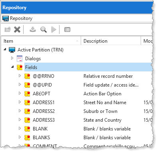Viewport: 159px width, 154px height.
Task: Select the ADDRESS3 field item
Action: (x=44, y=120)
